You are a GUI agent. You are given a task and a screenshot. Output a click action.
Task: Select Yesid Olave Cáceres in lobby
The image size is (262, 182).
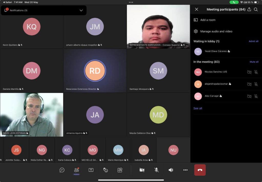(x=226, y=51)
